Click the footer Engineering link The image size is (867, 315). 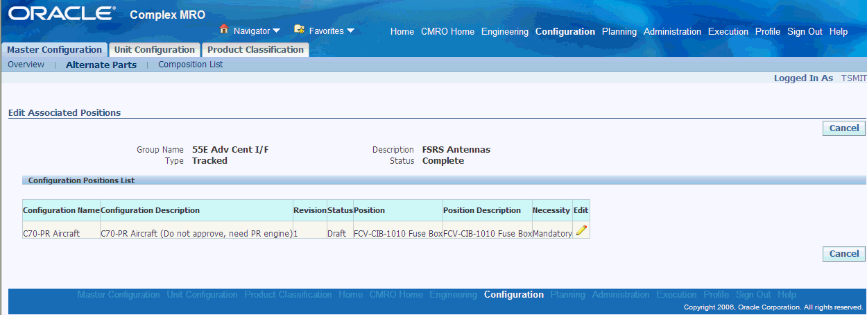coord(453,295)
